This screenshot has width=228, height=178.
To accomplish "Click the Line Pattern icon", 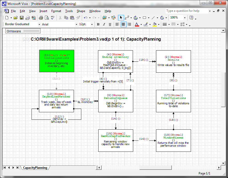I will pos(173,24).
